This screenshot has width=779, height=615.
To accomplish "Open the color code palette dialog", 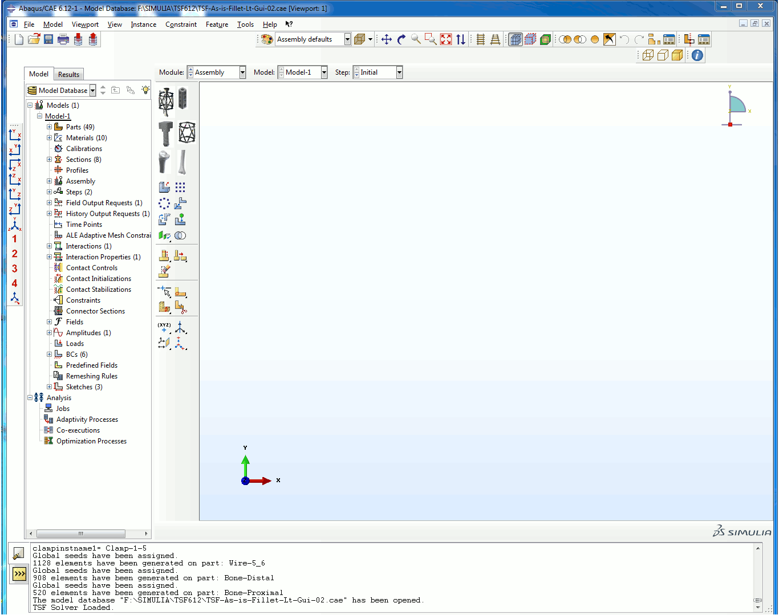I will pos(267,39).
